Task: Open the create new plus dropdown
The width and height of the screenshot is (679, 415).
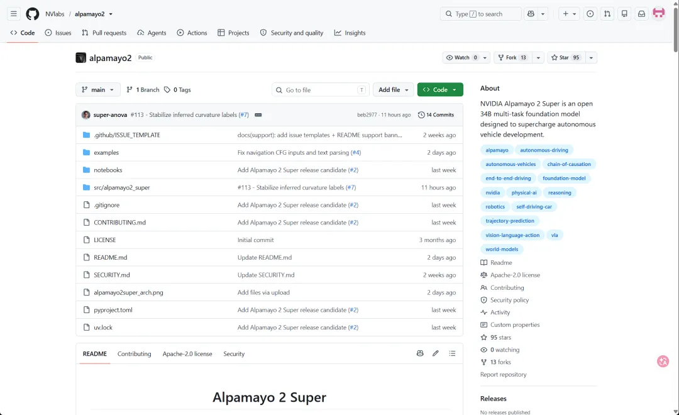Action: (569, 14)
